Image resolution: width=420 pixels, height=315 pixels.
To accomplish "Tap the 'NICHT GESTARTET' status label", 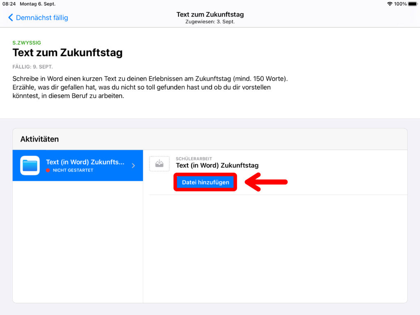I will pos(73,170).
